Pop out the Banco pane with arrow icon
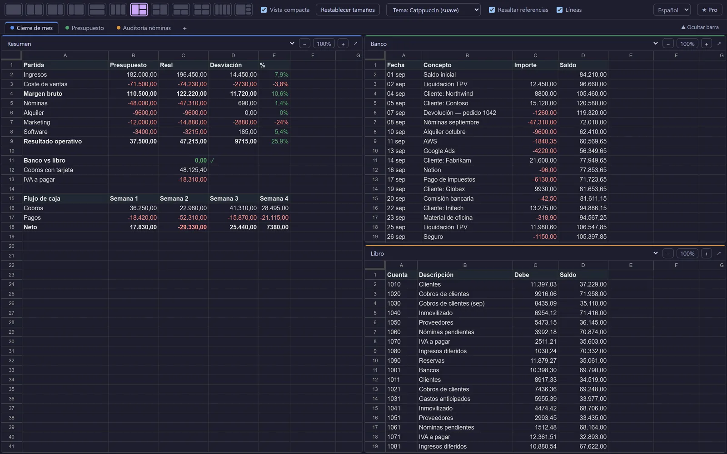This screenshot has width=727, height=454. [719, 44]
